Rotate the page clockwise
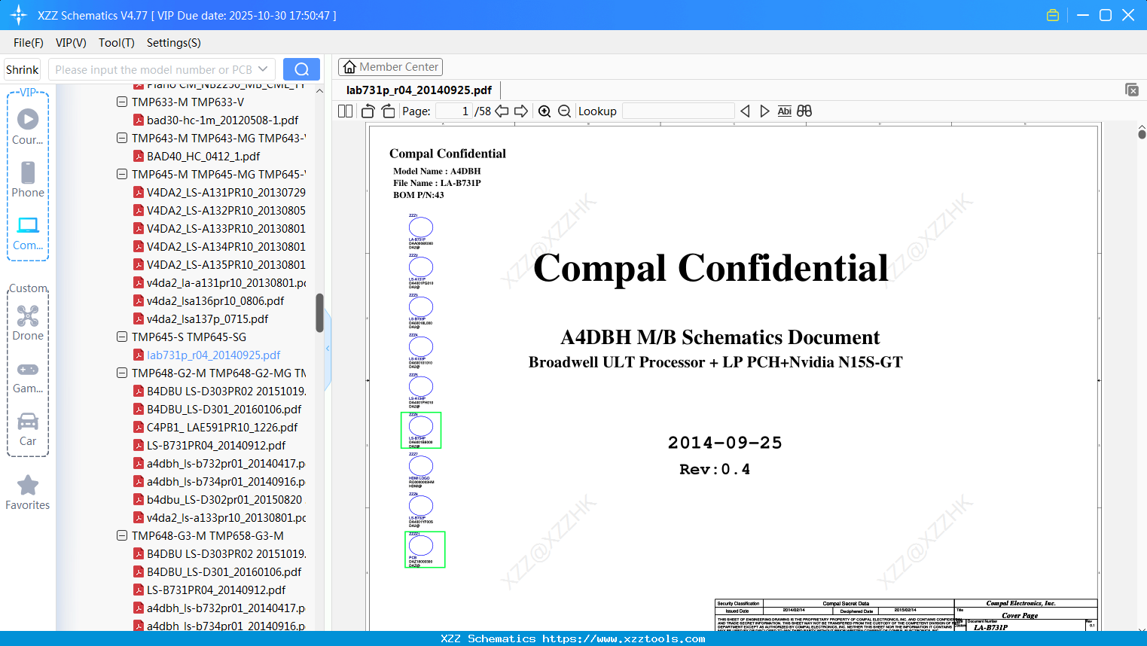This screenshot has height=646, width=1147. pos(388,111)
